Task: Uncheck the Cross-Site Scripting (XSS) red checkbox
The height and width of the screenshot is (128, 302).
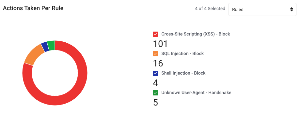Action: click(155, 34)
